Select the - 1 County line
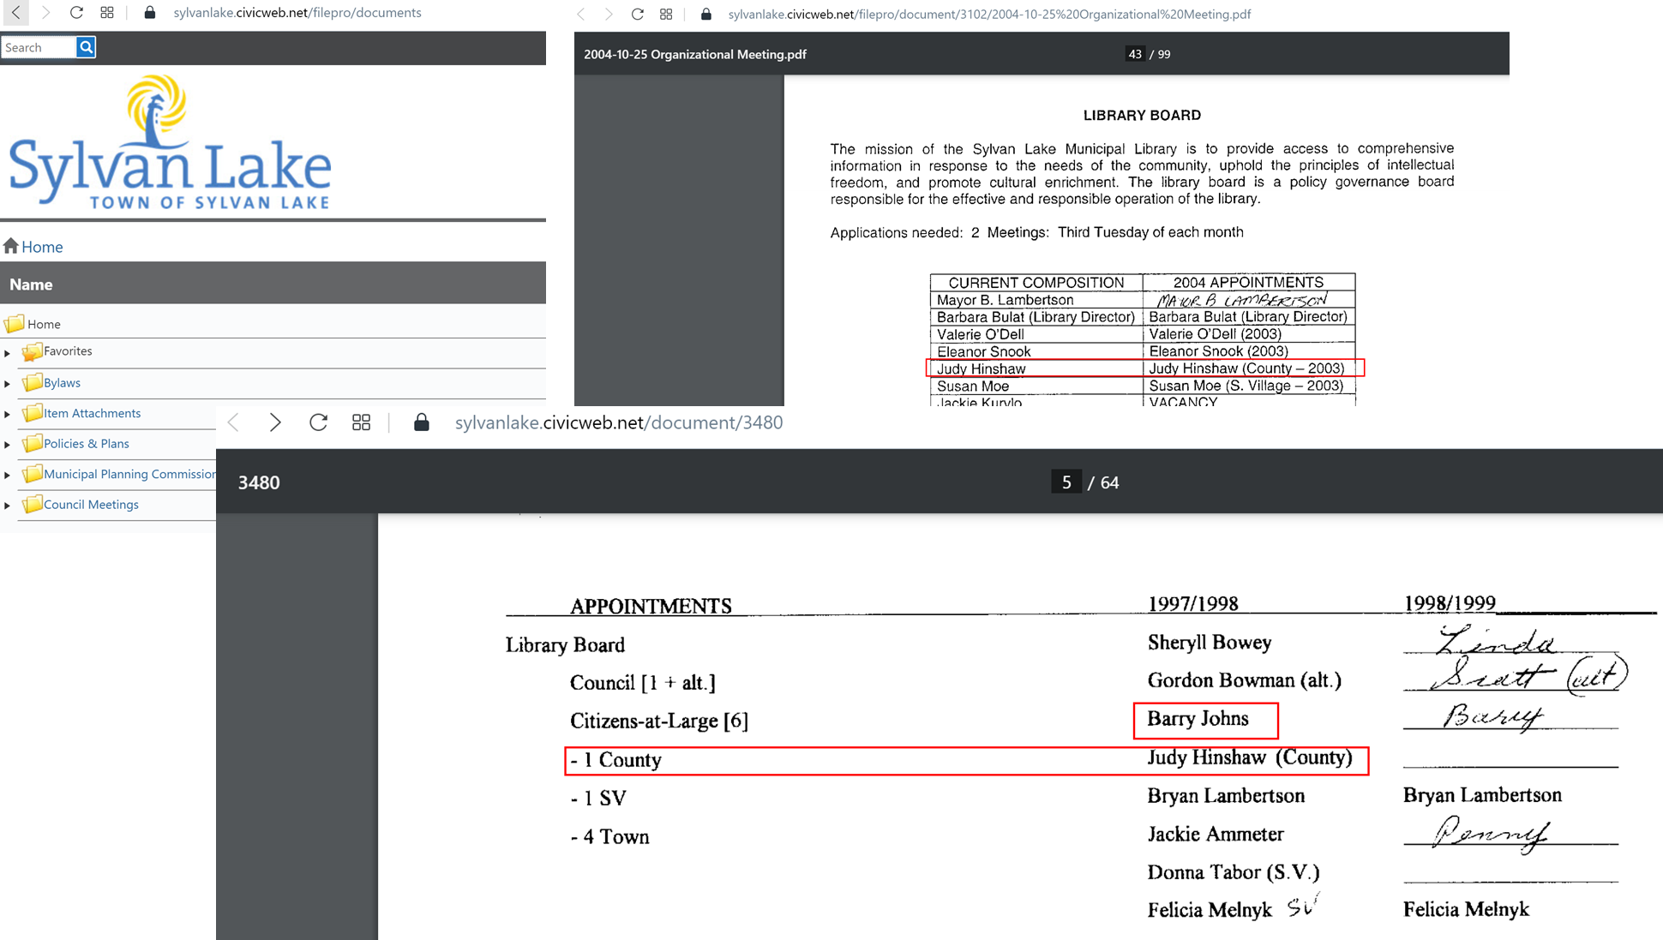The height and width of the screenshot is (940, 1663). click(x=616, y=760)
